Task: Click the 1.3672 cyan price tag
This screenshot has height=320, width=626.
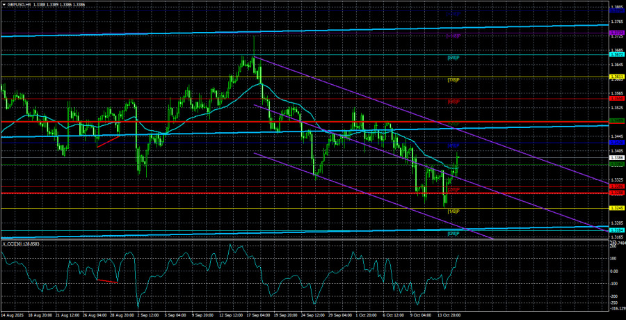Action: point(616,54)
